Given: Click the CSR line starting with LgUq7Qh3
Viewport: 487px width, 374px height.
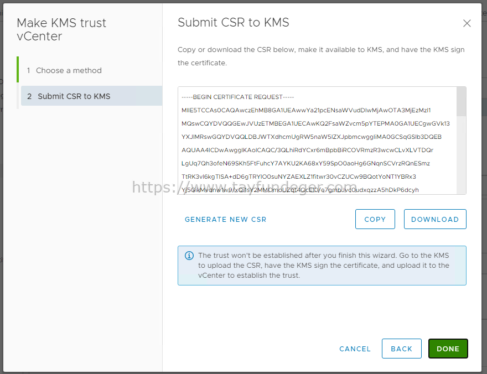Looking at the screenshot, I should (305, 163).
